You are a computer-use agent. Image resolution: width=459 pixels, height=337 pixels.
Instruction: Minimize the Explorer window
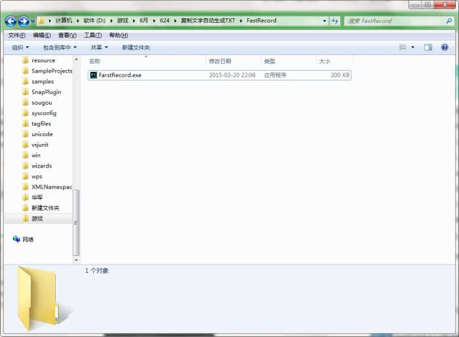[x=415, y=5]
